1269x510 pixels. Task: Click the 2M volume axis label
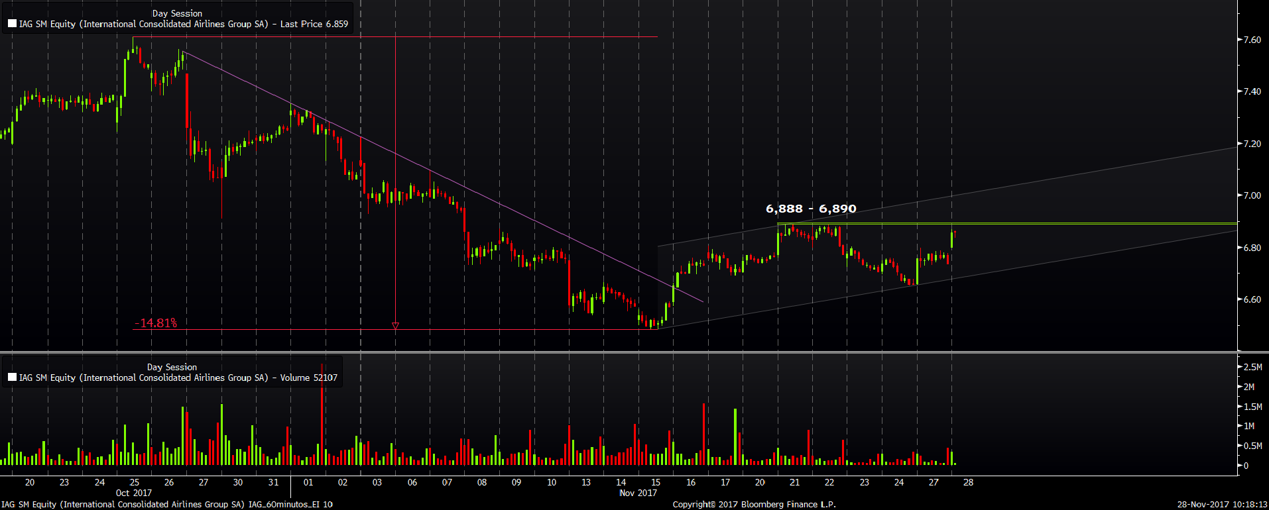1249,387
